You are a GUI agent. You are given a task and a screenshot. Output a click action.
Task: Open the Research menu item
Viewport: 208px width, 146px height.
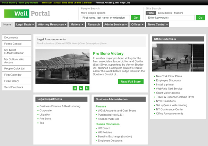[94, 25]
